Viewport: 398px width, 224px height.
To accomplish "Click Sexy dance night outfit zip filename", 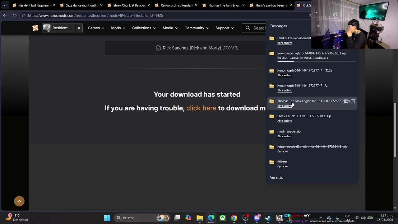I will point(311,53).
